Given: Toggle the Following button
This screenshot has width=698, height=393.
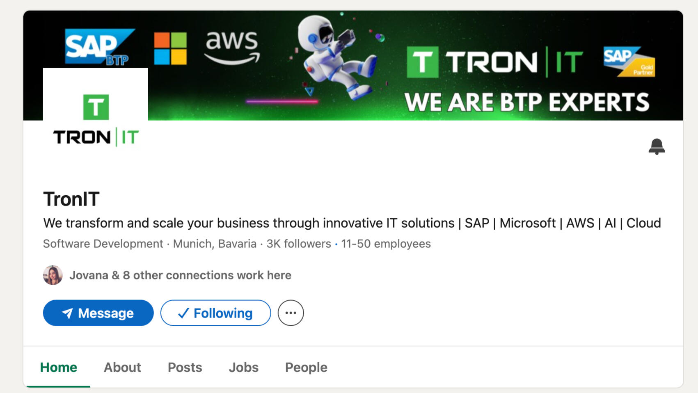Looking at the screenshot, I should (x=215, y=313).
